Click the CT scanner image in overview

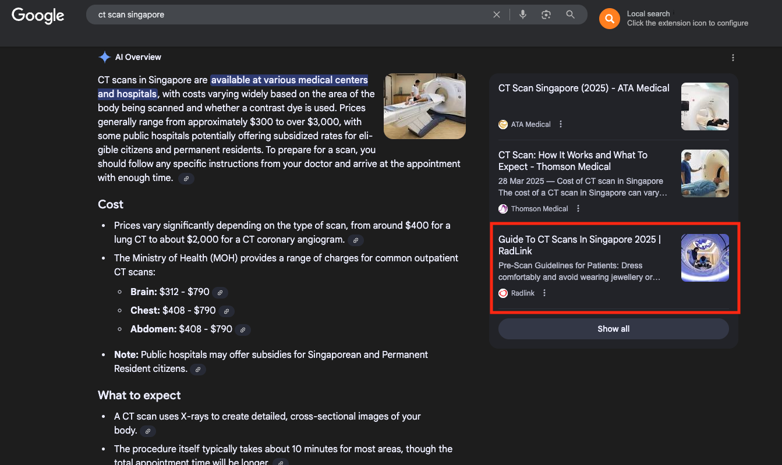click(x=424, y=106)
